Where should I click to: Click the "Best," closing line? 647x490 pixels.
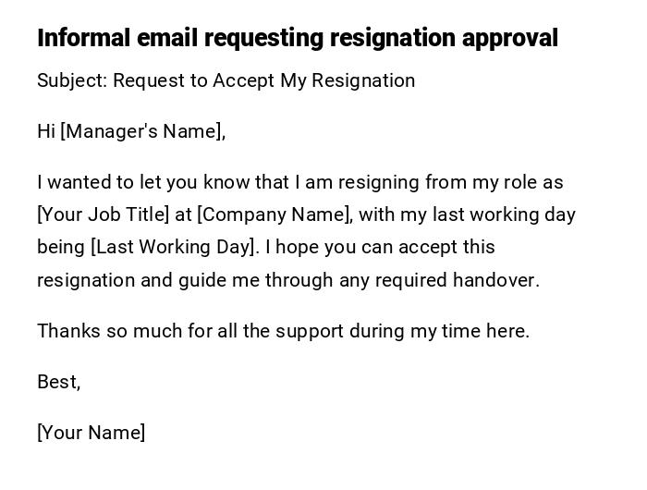pos(58,382)
